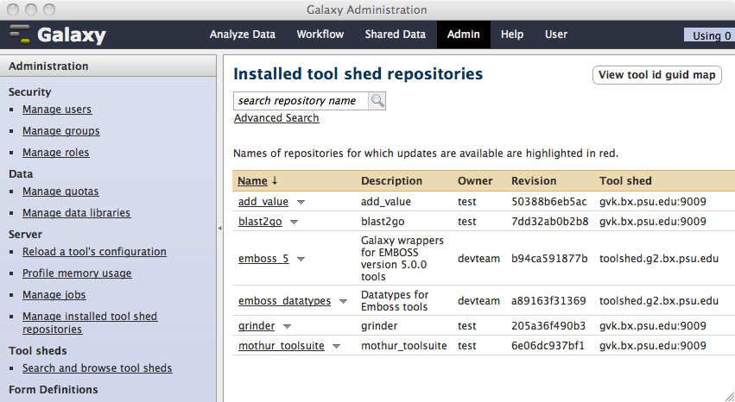The width and height of the screenshot is (735, 402).
Task: Open the Workflow menu
Action: 320,35
